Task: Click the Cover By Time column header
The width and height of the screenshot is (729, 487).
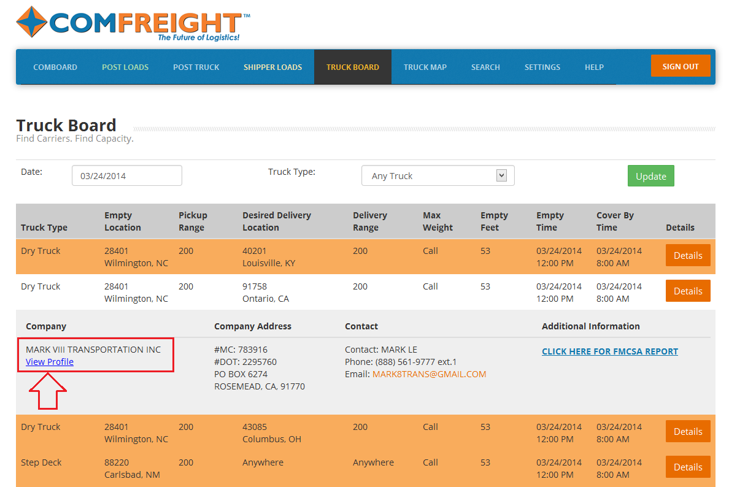Action: (x=615, y=221)
